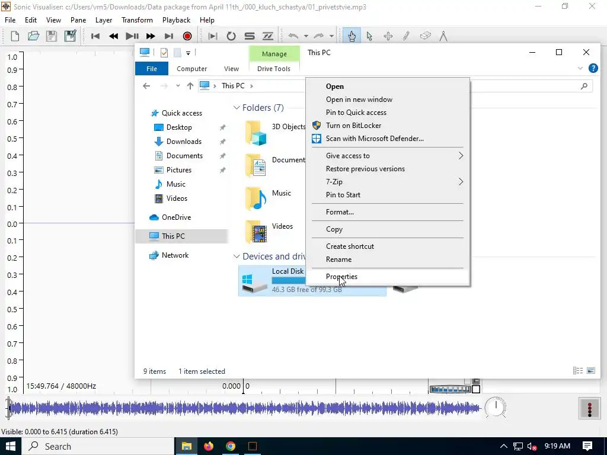Toggle Align File Timelines button
Screen dimensions: 607x455
coord(268,36)
